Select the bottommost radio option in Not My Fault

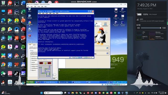pos(31,70)
